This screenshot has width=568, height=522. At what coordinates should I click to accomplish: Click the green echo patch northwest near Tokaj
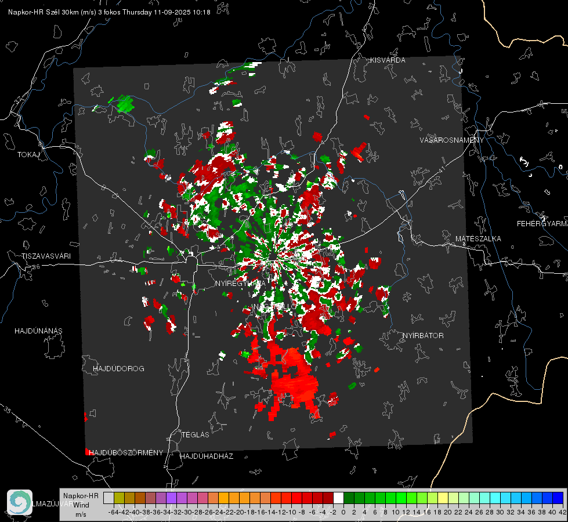click(x=125, y=104)
